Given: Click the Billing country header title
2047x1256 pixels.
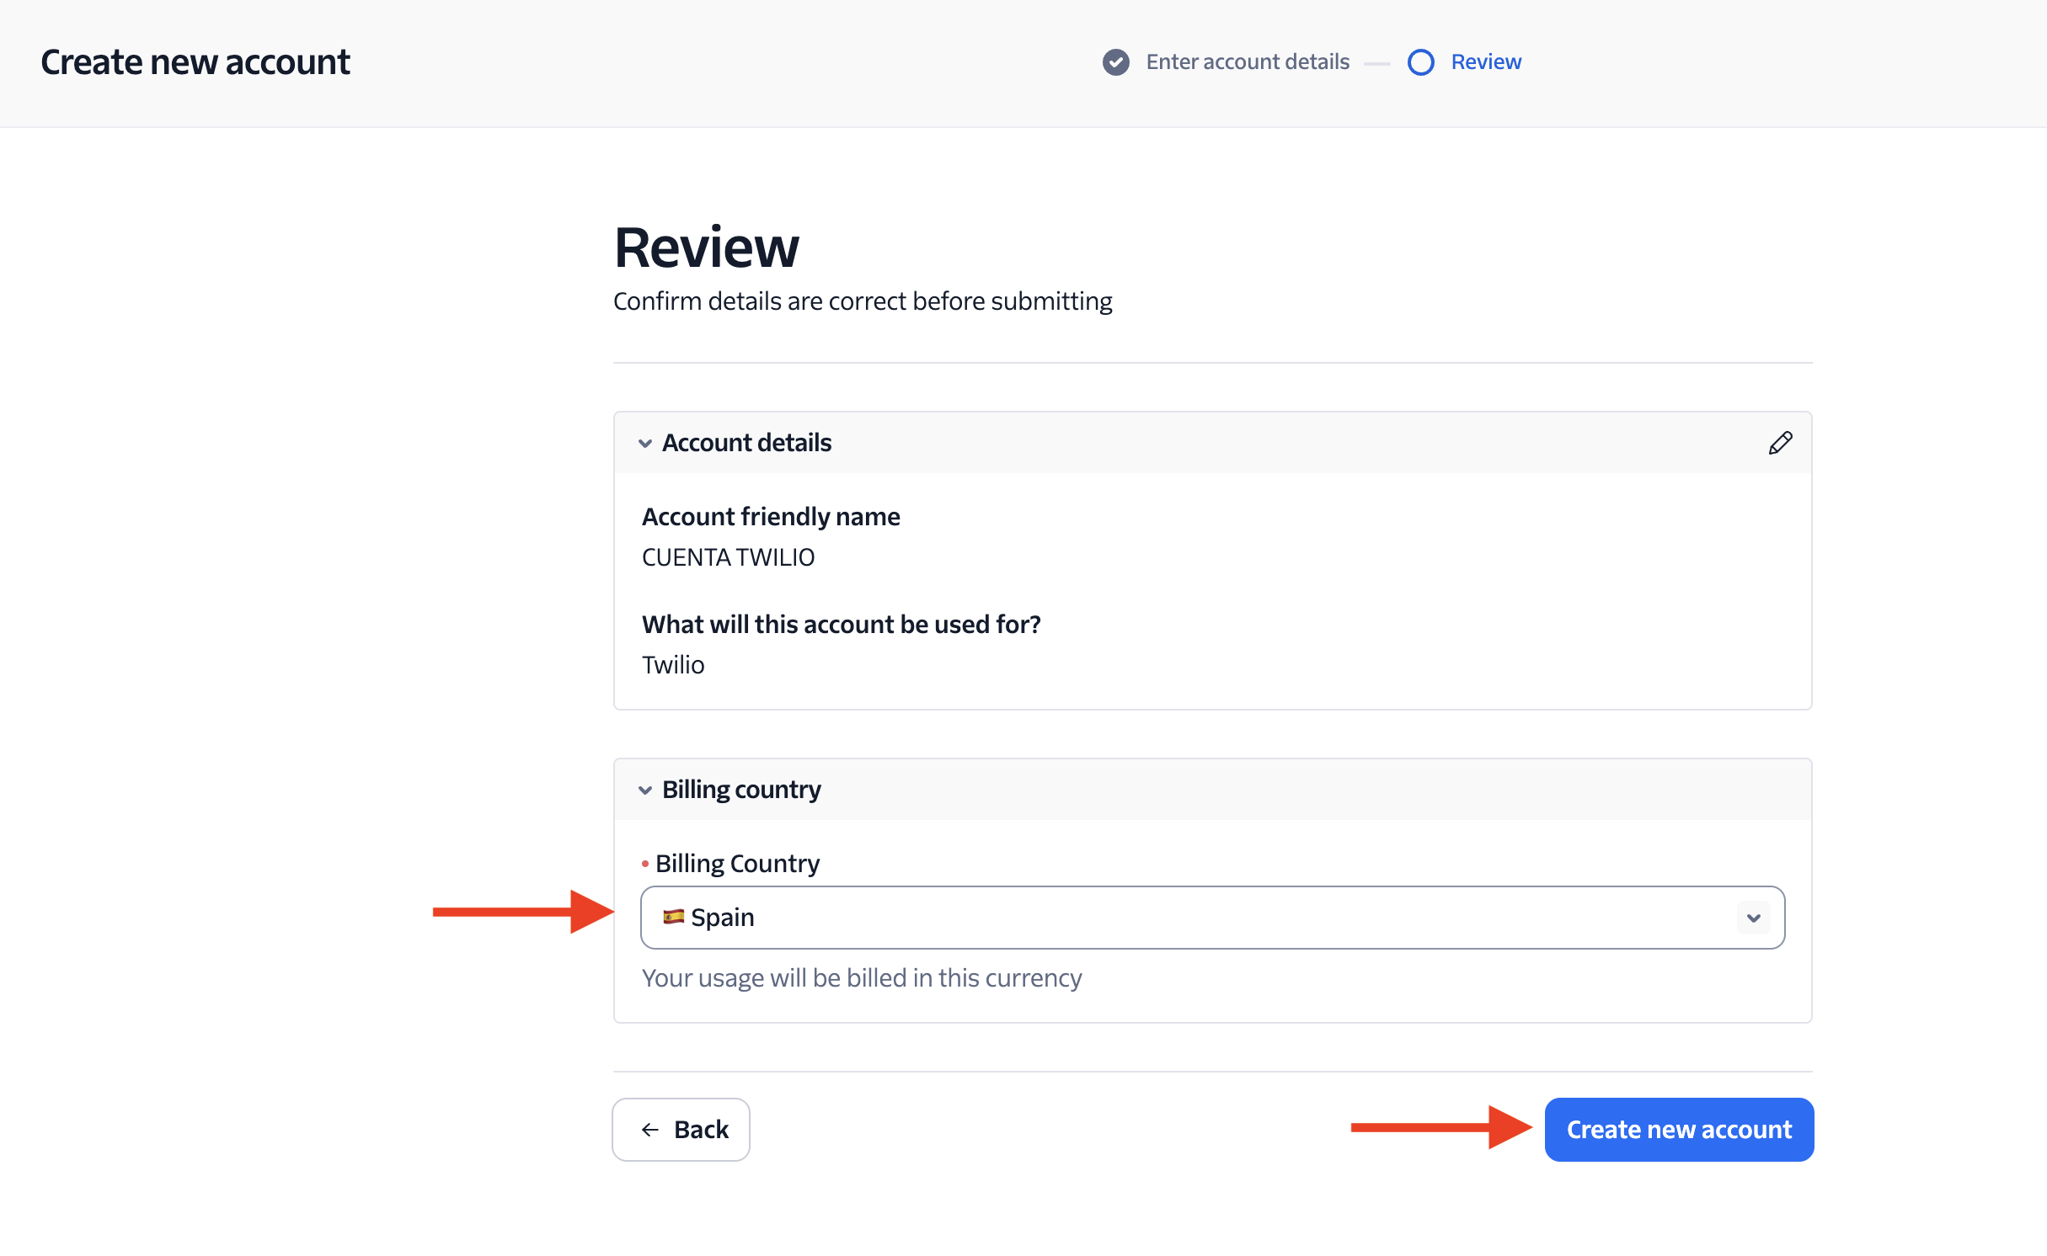Looking at the screenshot, I should tap(741, 790).
